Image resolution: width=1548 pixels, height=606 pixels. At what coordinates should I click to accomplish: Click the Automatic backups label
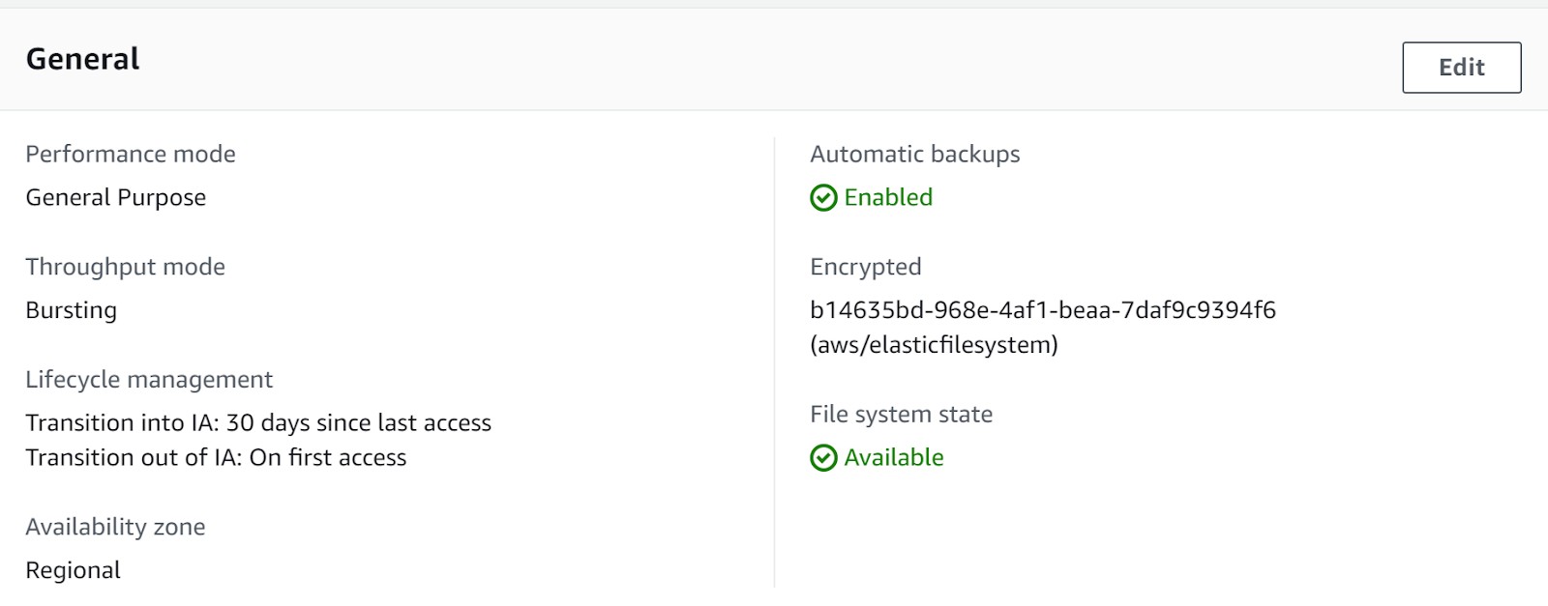914,155
